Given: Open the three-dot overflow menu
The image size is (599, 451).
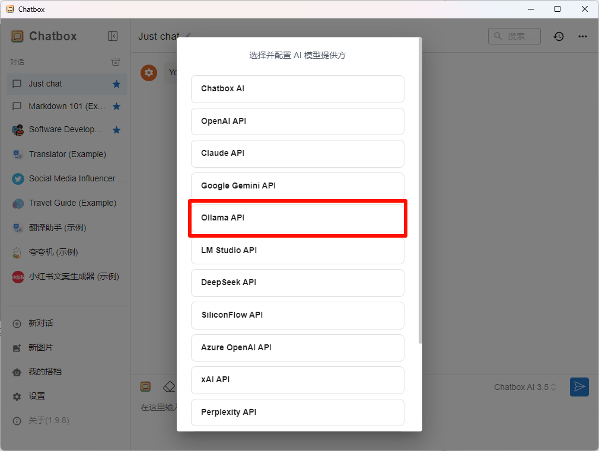Looking at the screenshot, I should [582, 36].
